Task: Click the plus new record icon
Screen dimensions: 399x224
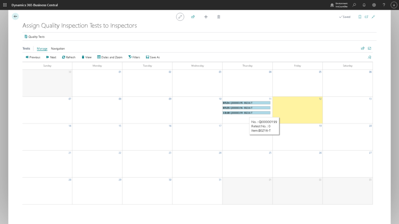Action: [x=206, y=17]
